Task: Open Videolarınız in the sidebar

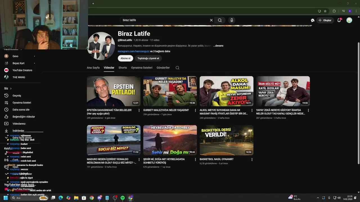Action: (20, 124)
